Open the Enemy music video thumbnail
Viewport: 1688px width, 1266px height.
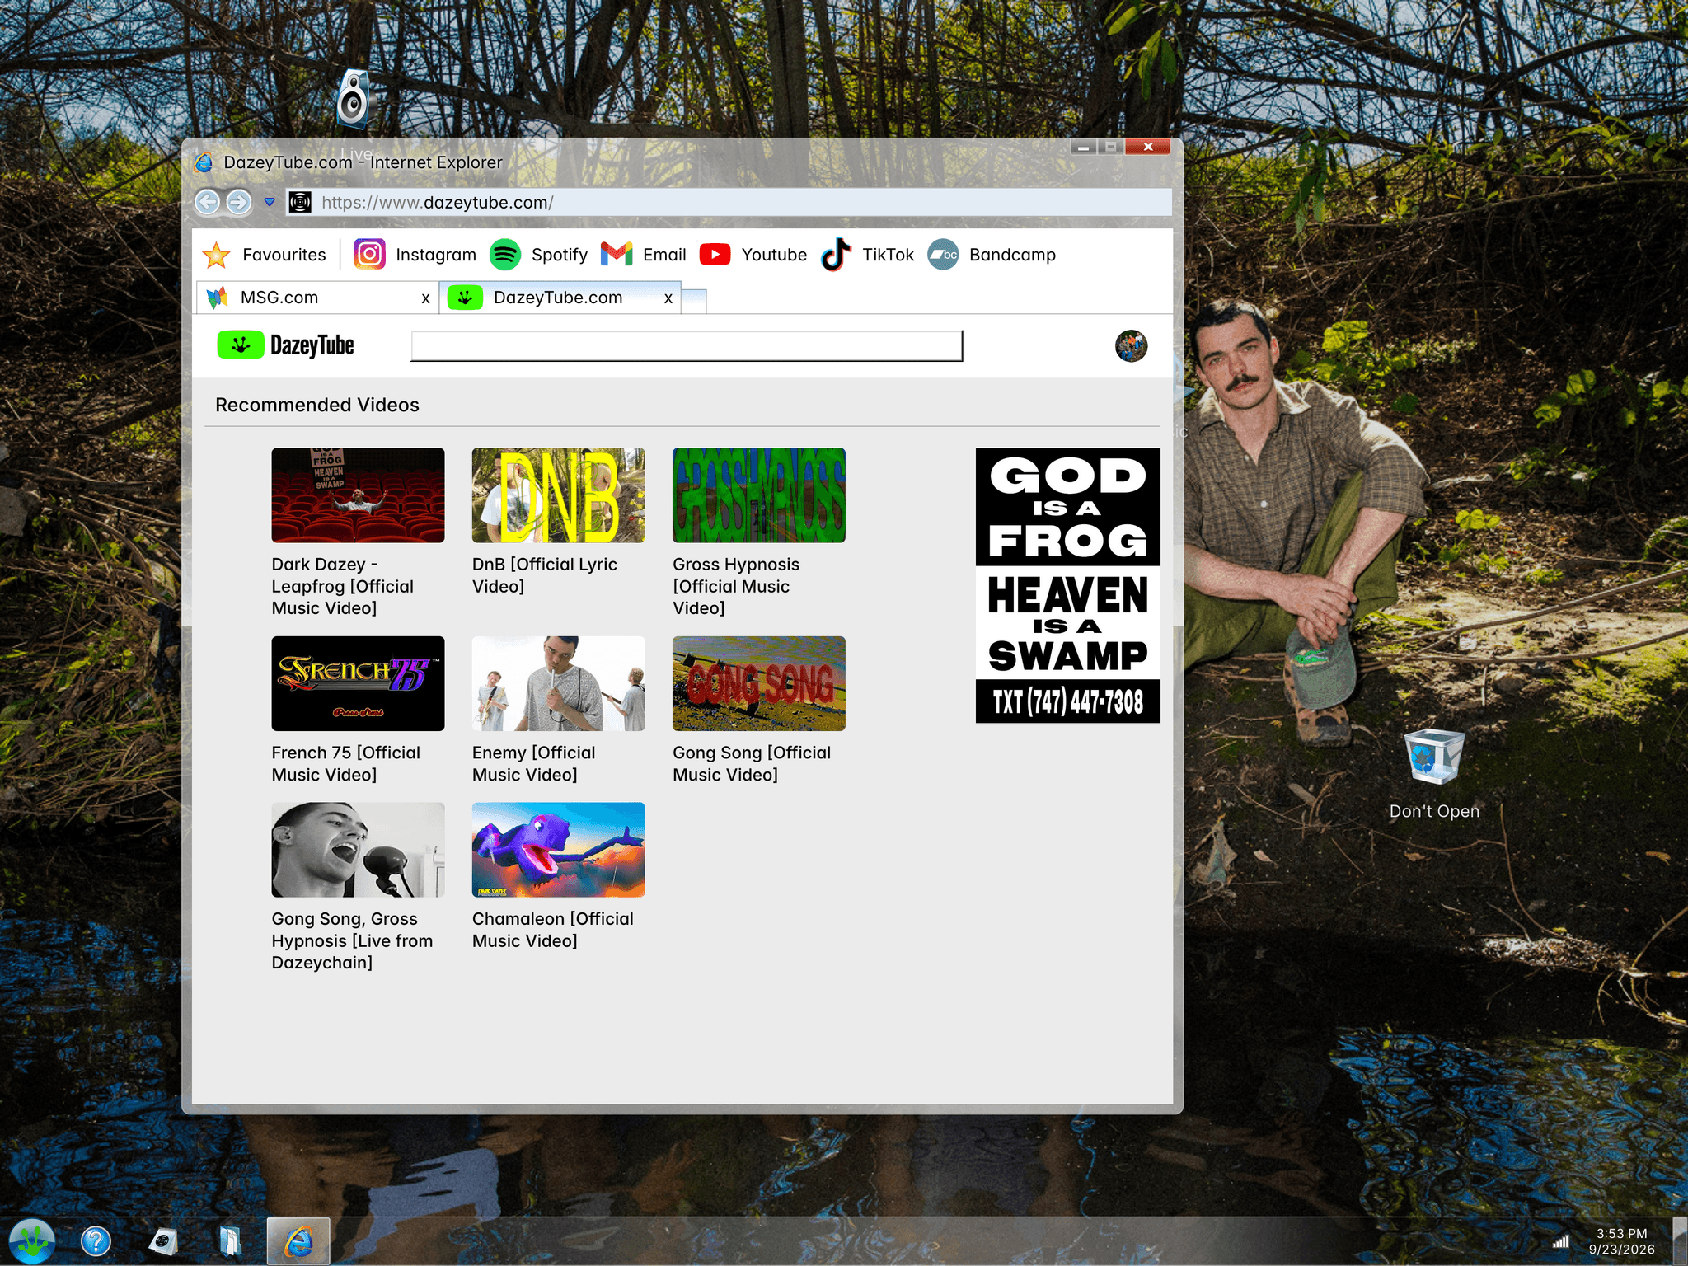559,683
